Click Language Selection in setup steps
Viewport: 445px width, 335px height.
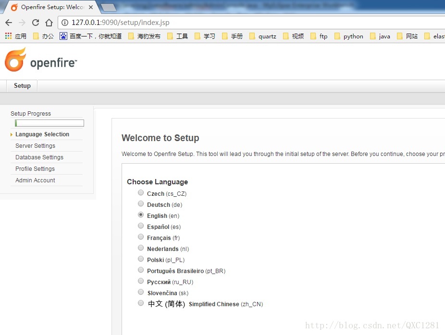(42, 134)
